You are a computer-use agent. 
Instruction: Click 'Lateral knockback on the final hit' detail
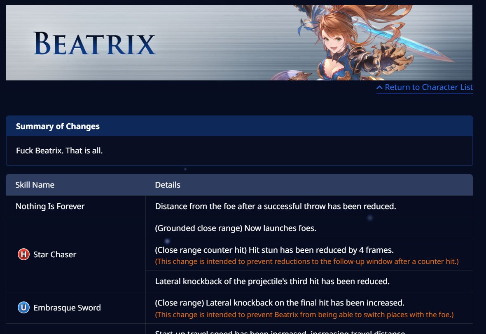pyautogui.click(x=280, y=303)
